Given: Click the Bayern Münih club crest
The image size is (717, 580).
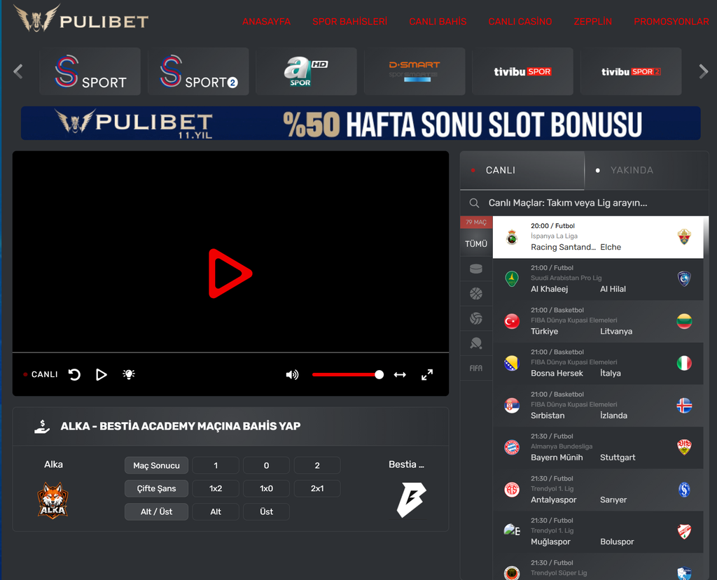Looking at the screenshot, I should click(512, 447).
